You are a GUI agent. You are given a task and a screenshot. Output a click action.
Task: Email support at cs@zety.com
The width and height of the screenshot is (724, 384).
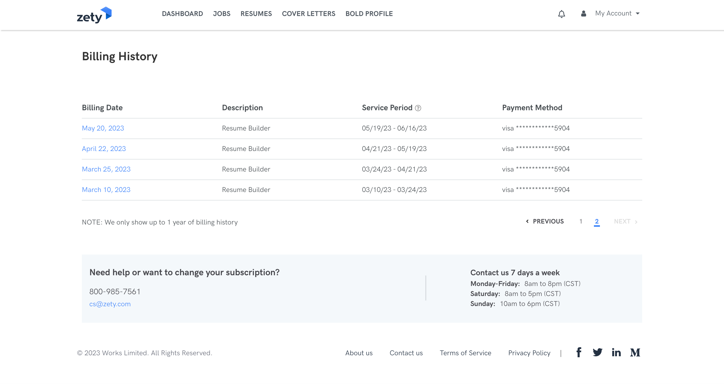click(110, 304)
